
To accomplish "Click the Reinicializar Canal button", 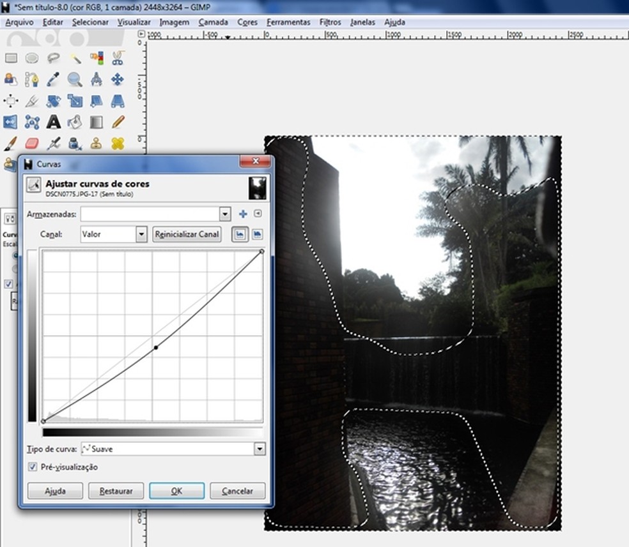I will [x=187, y=234].
